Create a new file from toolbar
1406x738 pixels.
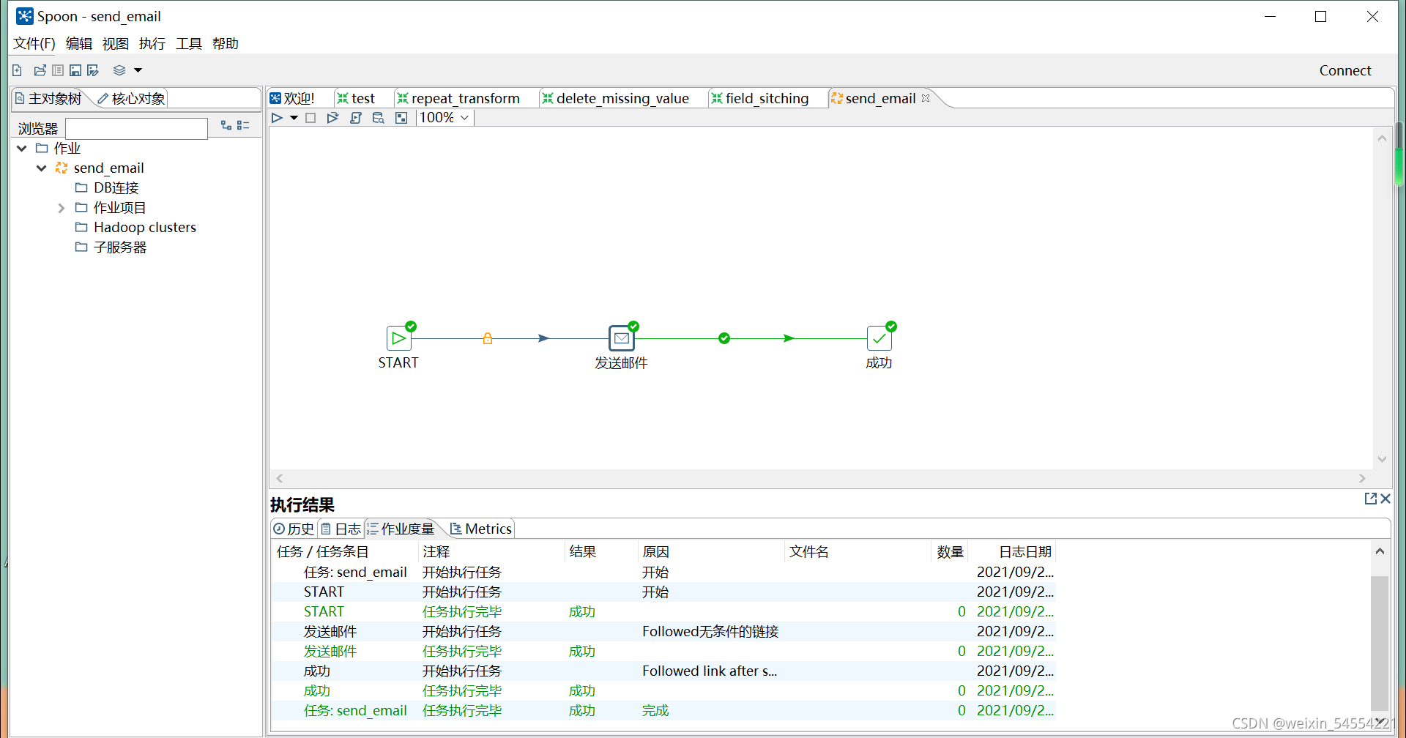tap(17, 70)
